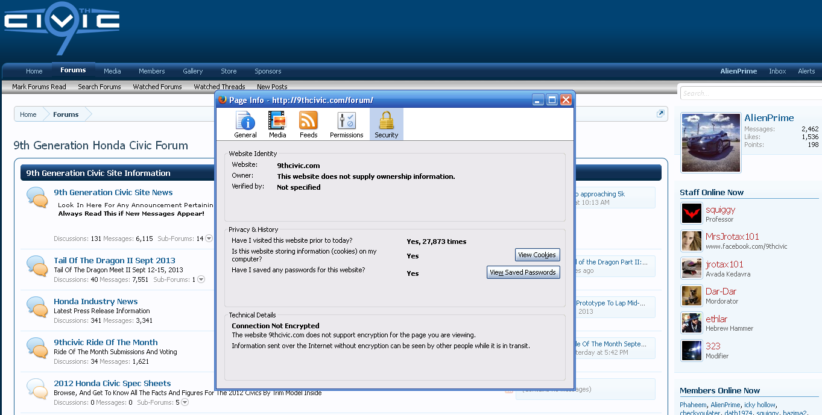Viewport: 822px width, 415px height.
Task: Click AlienPrime's car avatar in the sidebar
Action: pos(710,143)
